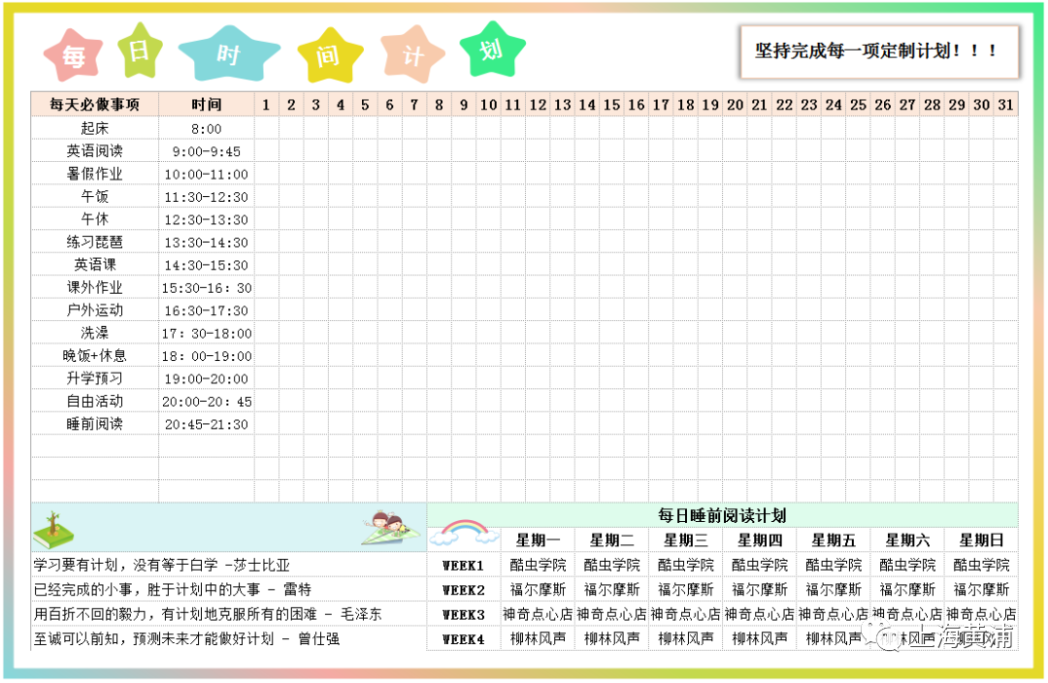Click the rainbow cloud icon
Viewport: 1048px width, 683px height.
pos(465,534)
